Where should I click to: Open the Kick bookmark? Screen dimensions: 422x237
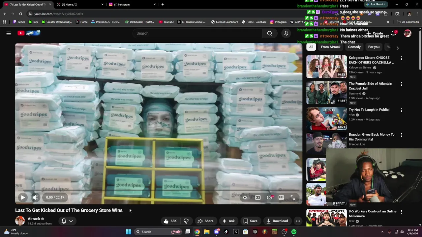click(33, 22)
